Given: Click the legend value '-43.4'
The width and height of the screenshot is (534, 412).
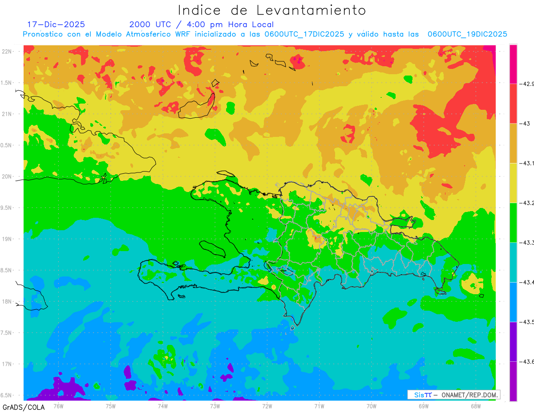Looking at the screenshot, I should (527, 282).
